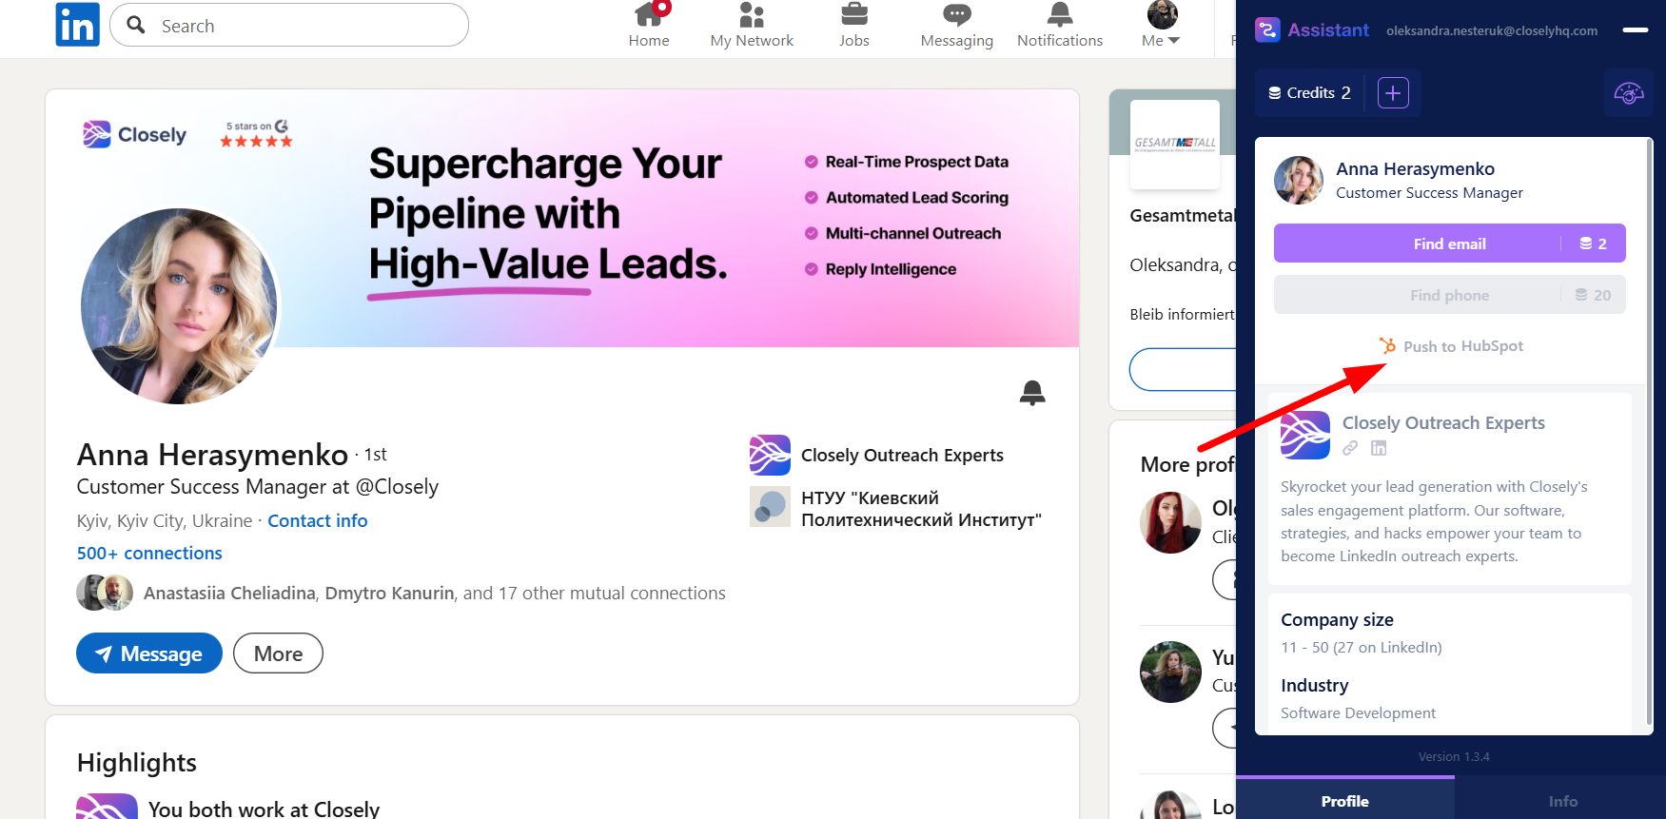The width and height of the screenshot is (1666, 819).
Task: Click the Find email button
Action: (1449, 244)
